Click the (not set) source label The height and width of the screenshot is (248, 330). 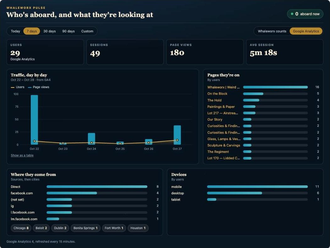[x=17, y=200]
